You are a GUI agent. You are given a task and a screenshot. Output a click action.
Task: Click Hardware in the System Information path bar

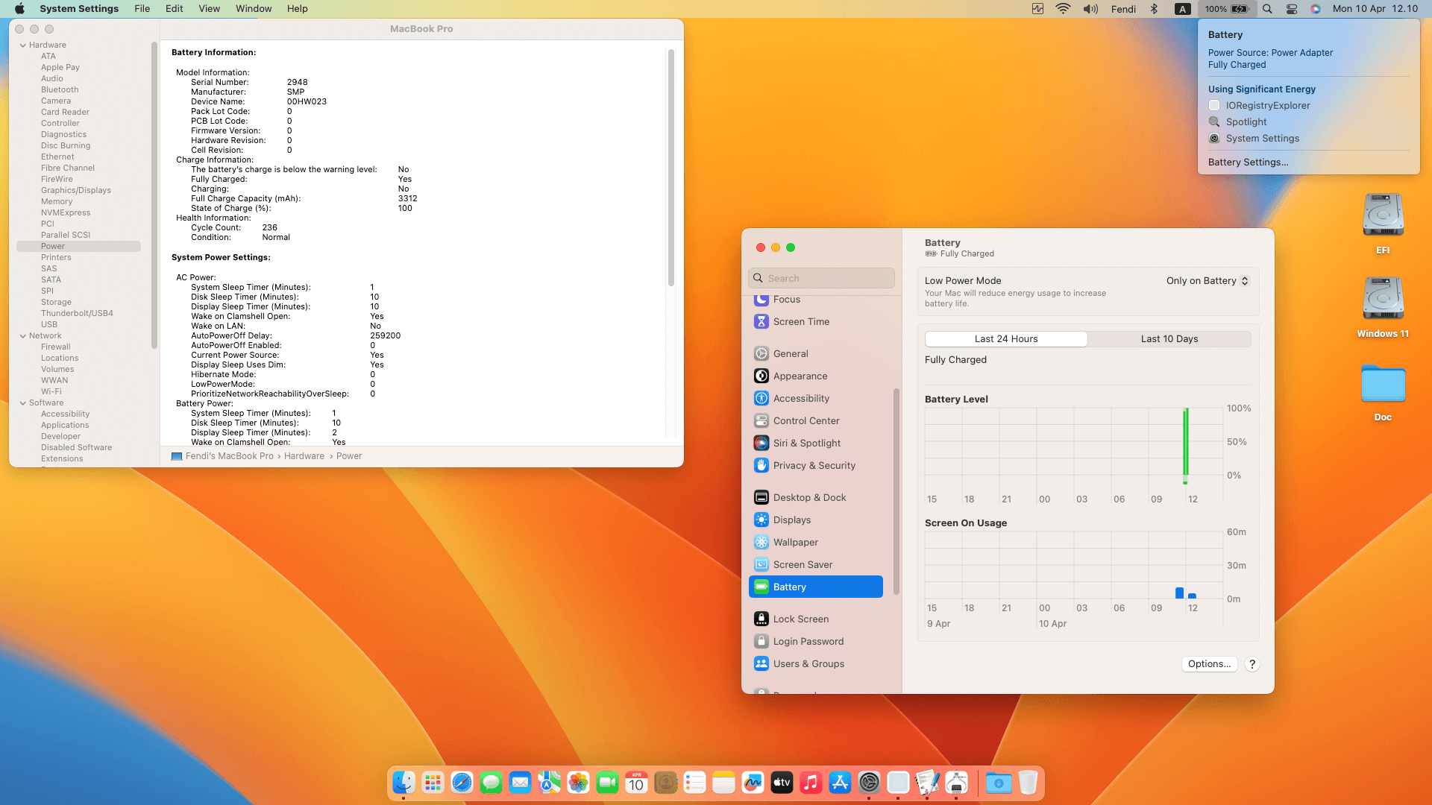click(x=304, y=456)
